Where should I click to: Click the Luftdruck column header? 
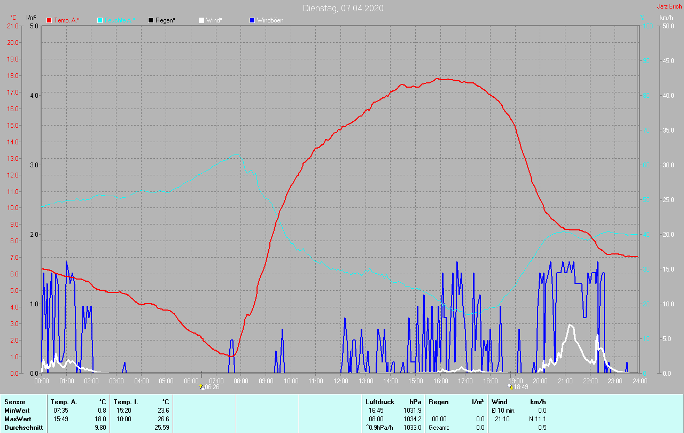click(380, 402)
